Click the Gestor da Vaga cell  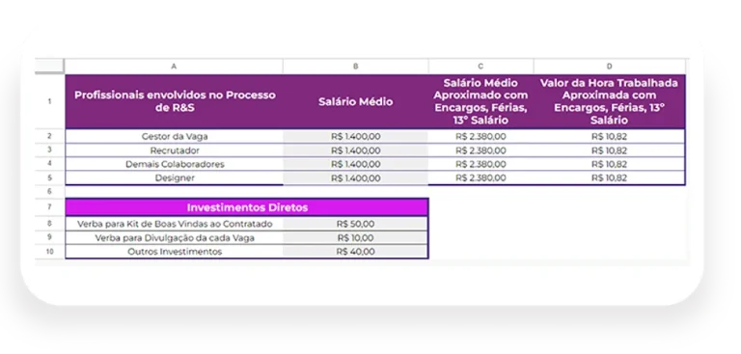[x=175, y=137]
